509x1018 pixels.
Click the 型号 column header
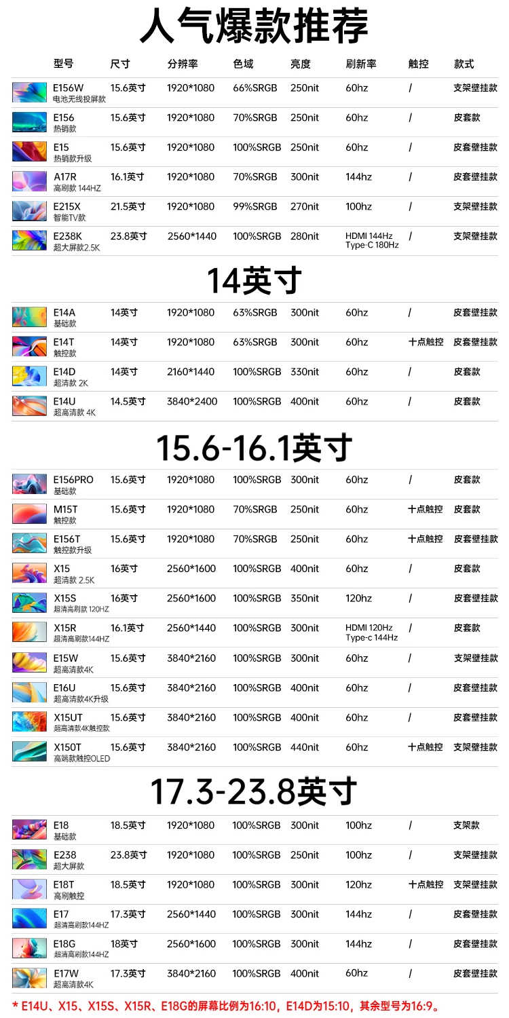tap(64, 64)
